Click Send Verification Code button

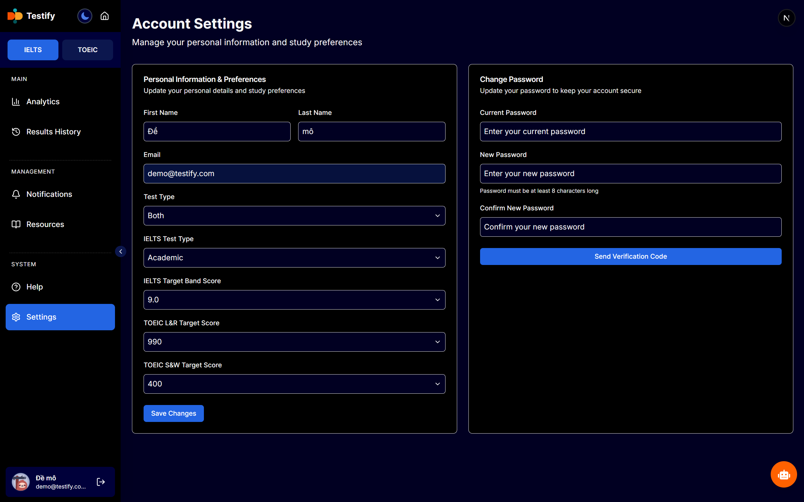630,256
